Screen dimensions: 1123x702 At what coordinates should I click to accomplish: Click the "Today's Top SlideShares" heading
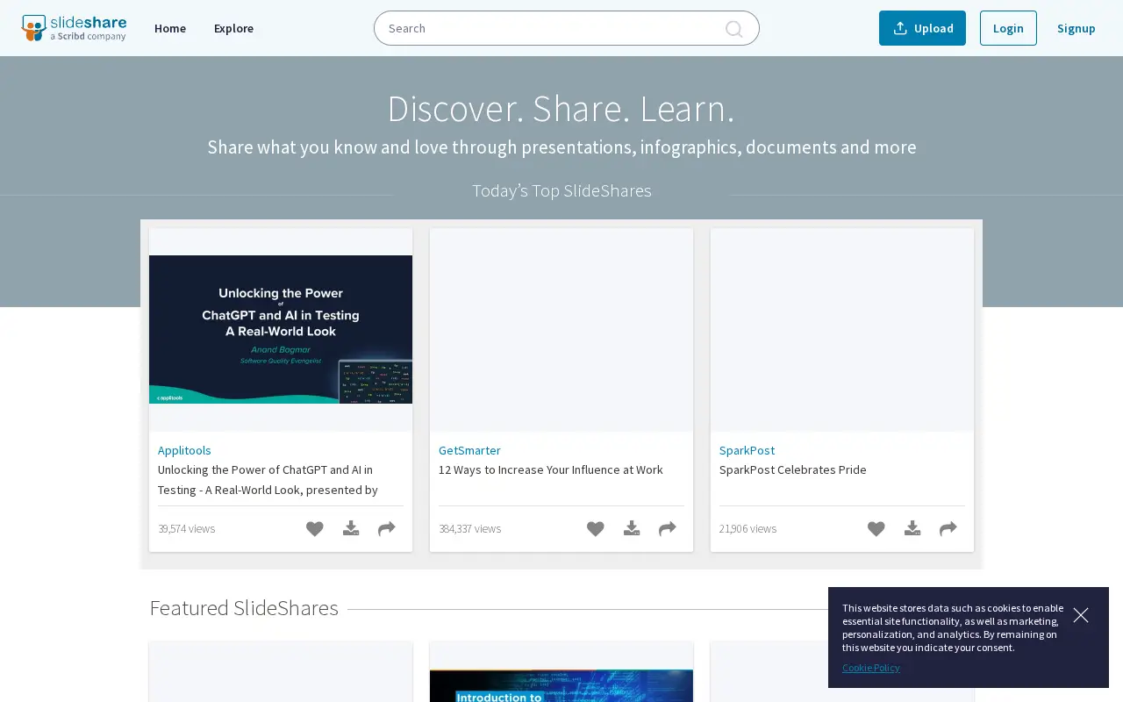point(561,190)
